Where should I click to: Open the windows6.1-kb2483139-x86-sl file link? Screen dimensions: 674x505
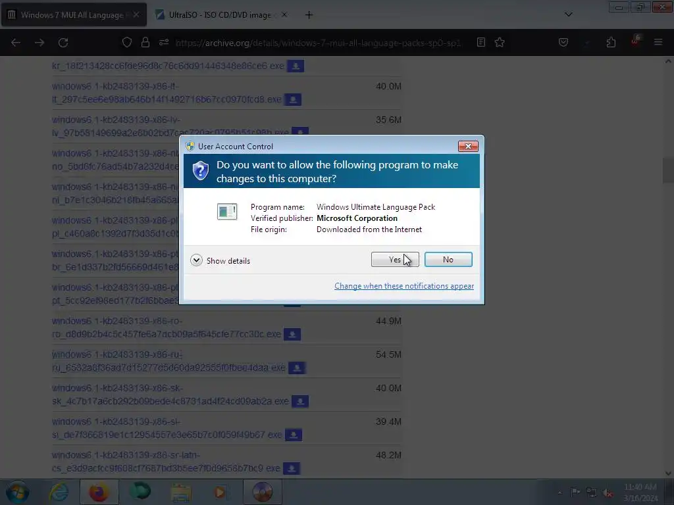click(x=167, y=428)
